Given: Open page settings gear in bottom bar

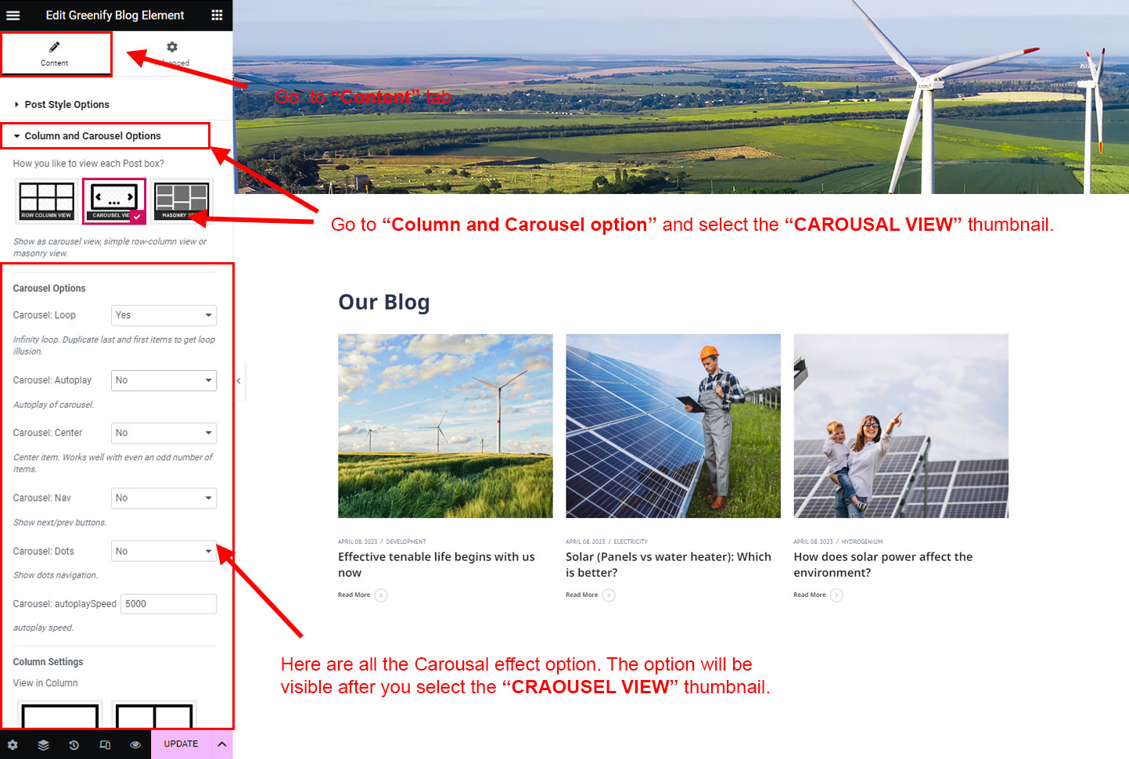Looking at the screenshot, I should 13,745.
